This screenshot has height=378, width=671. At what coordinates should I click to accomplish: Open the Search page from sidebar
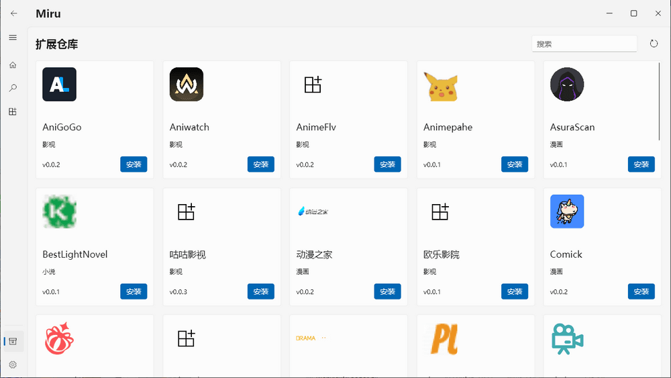(x=13, y=88)
